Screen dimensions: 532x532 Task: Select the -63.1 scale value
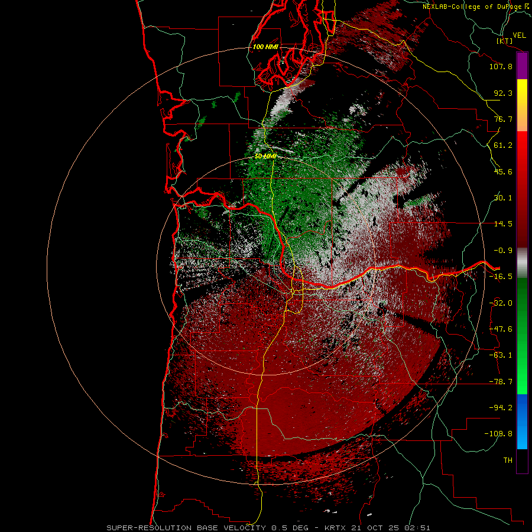coord(501,355)
